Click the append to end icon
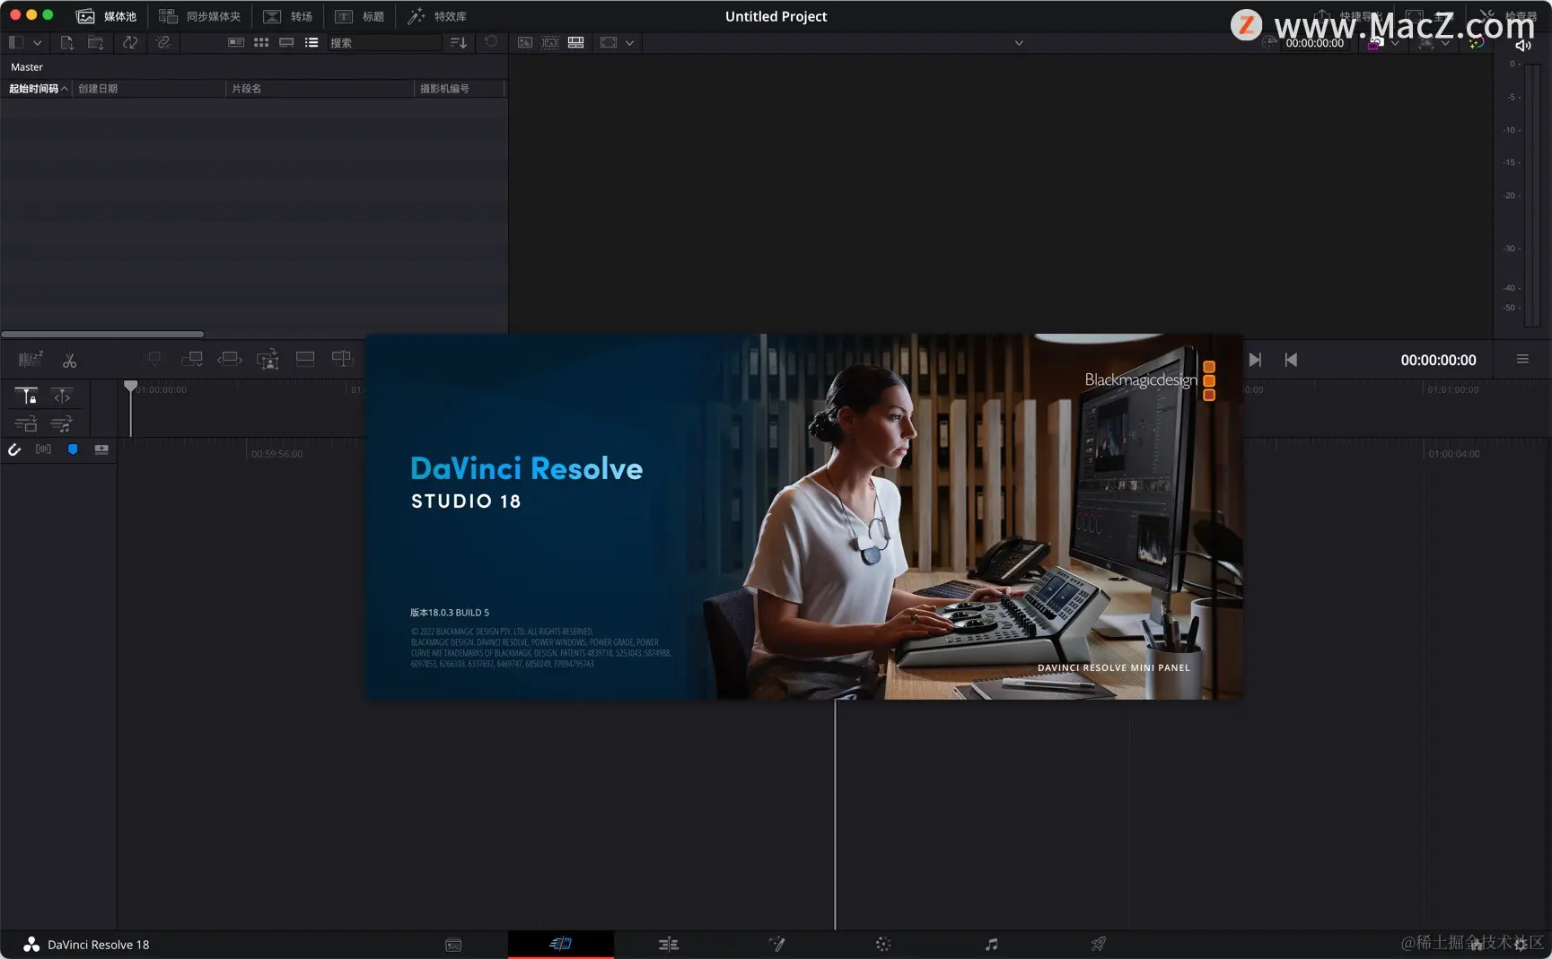 point(192,360)
